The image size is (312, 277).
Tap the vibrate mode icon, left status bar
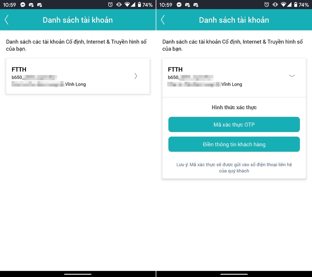(119, 5)
